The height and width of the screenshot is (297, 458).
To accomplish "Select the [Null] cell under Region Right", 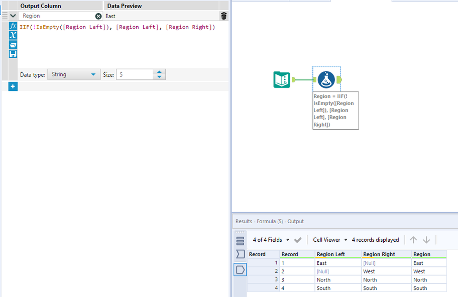I will (x=387, y=263).
